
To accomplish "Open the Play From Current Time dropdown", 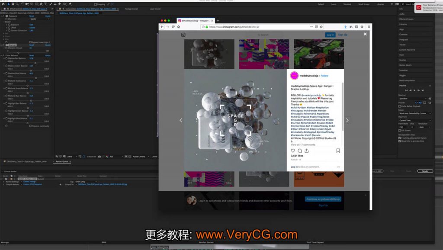I will [415, 120].
